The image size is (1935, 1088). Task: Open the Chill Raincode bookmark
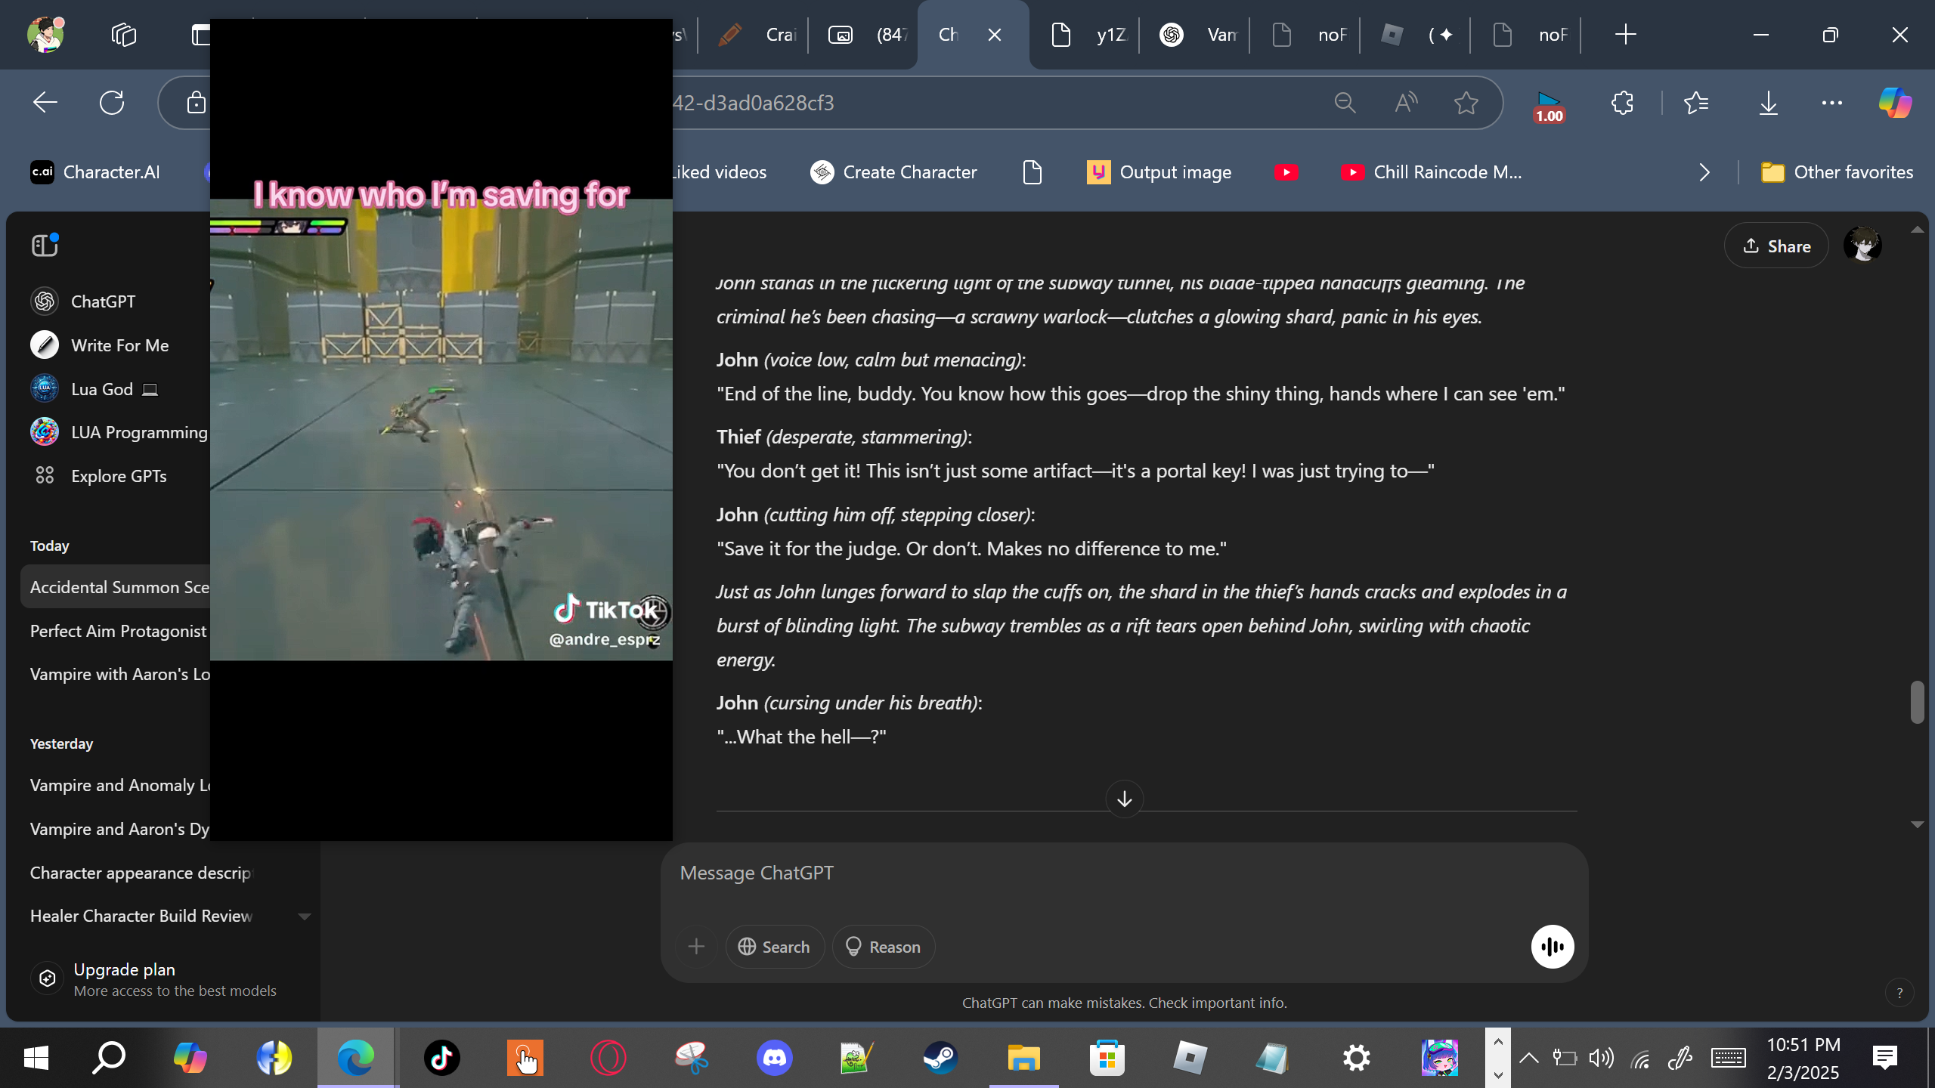(1432, 172)
